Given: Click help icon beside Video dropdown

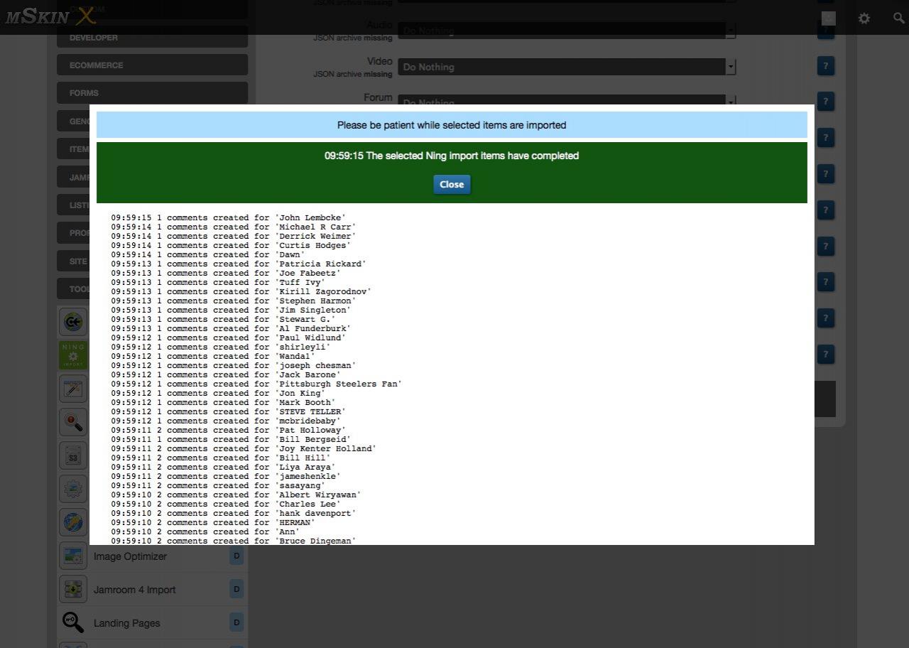Looking at the screenshot, I should [x=825, y=66].
